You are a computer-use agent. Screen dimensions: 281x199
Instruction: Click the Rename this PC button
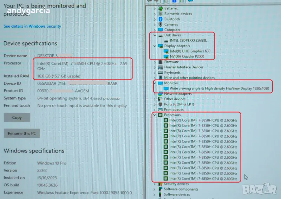(x=22, y=133)
